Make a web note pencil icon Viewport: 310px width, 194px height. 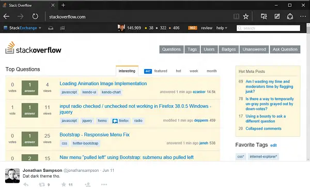click(x=277, y=17)
